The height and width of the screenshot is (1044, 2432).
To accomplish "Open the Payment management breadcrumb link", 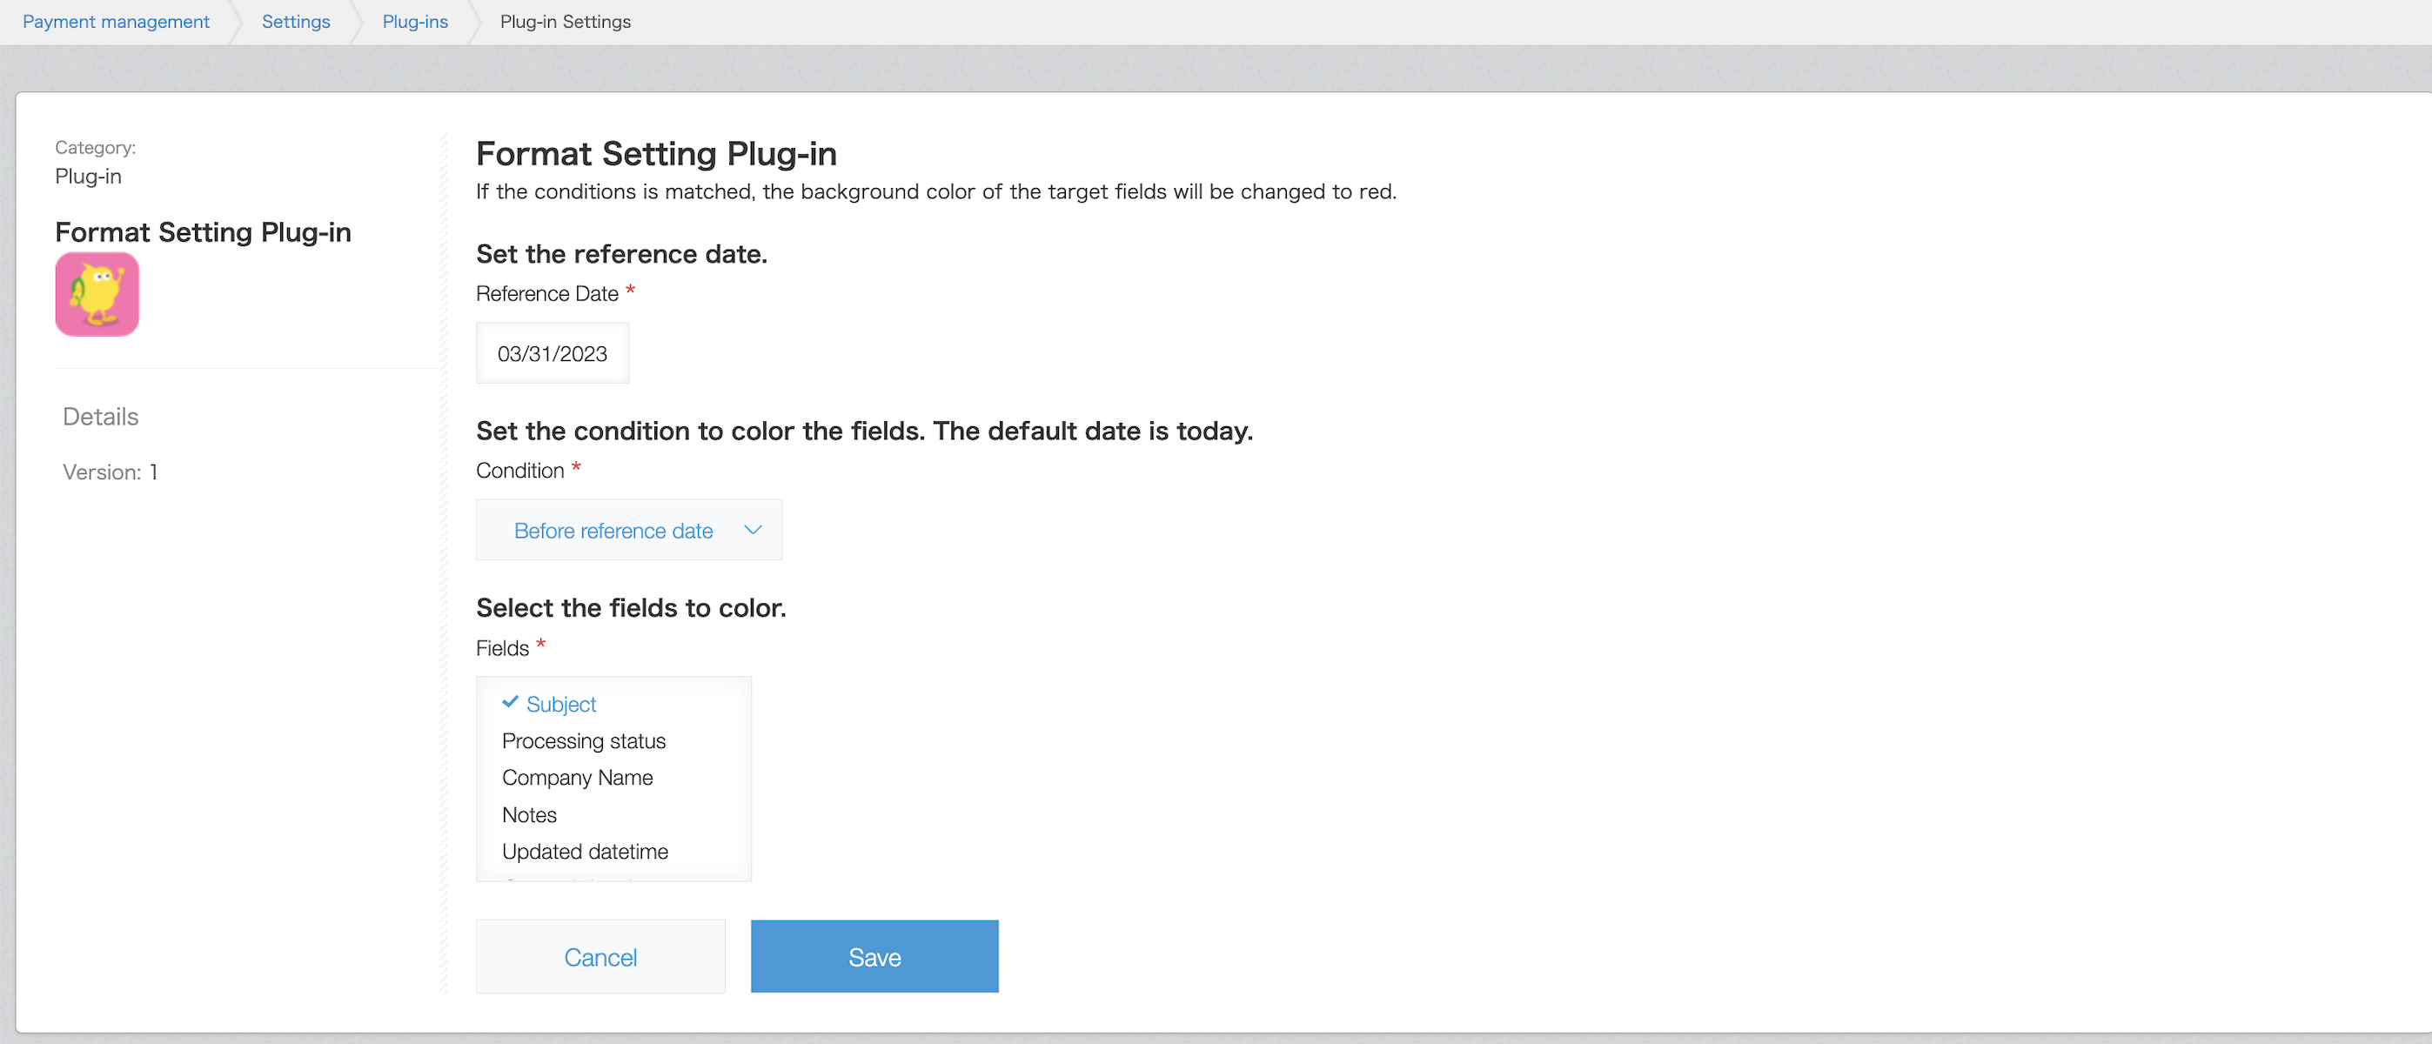I will (x=116, y=22).
